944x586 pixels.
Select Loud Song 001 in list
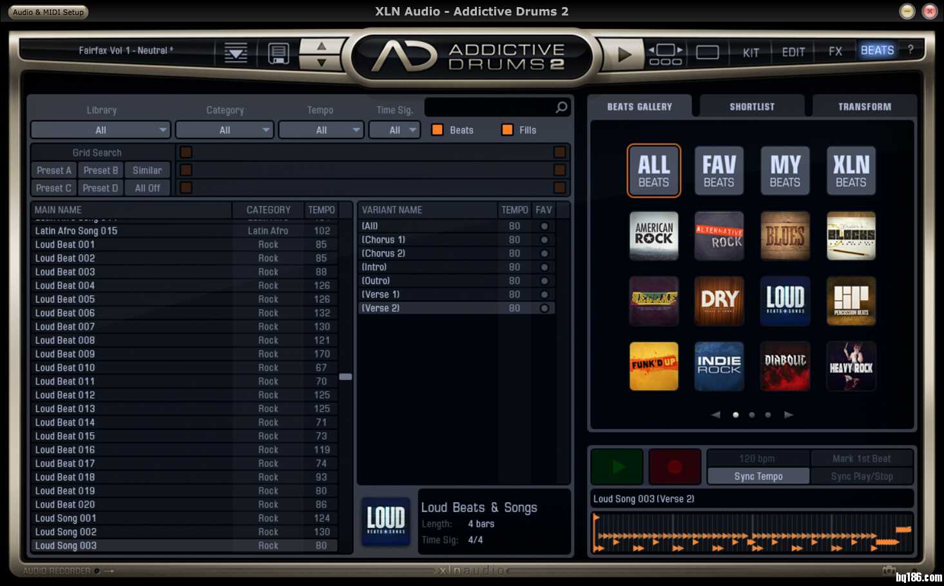184,518
